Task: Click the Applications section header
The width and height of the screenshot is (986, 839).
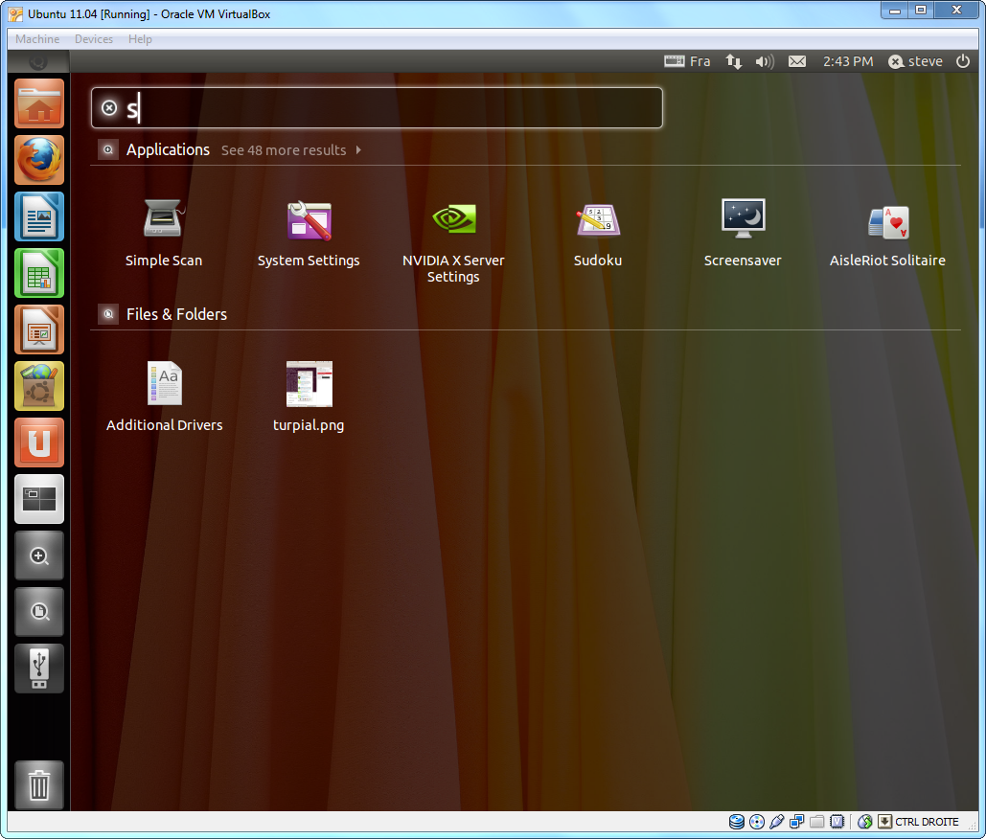Action: click(168, 149)
